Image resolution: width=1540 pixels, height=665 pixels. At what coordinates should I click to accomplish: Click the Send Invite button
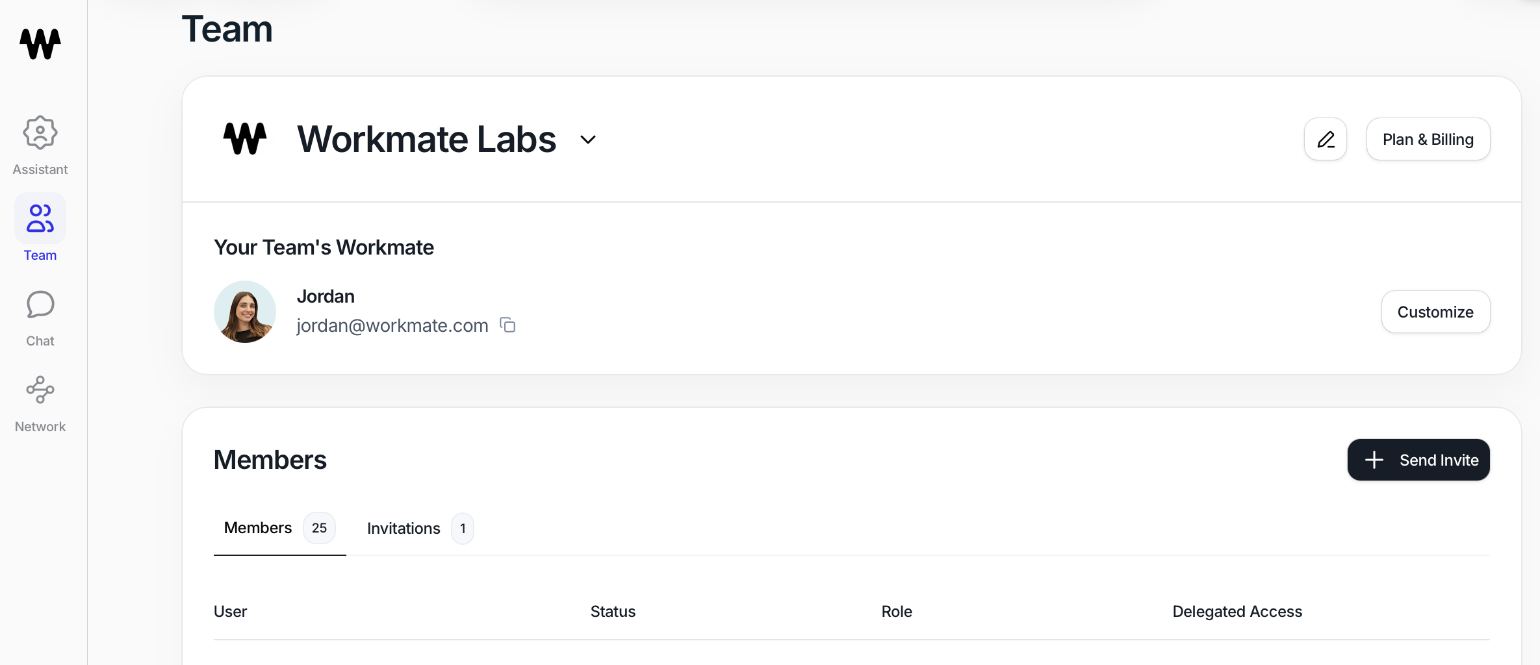[x=1418, y=460]
